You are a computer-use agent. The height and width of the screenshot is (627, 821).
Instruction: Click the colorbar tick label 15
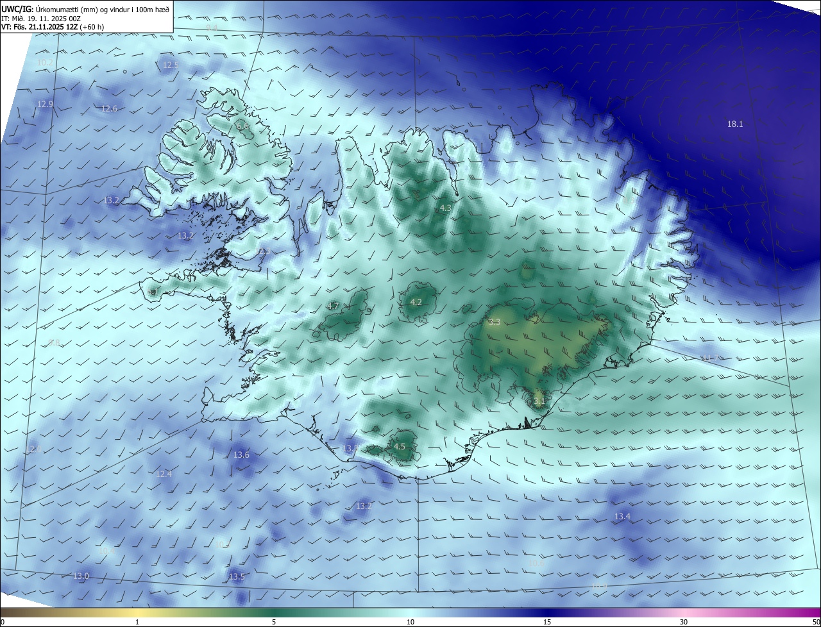(x=547, y=622)
